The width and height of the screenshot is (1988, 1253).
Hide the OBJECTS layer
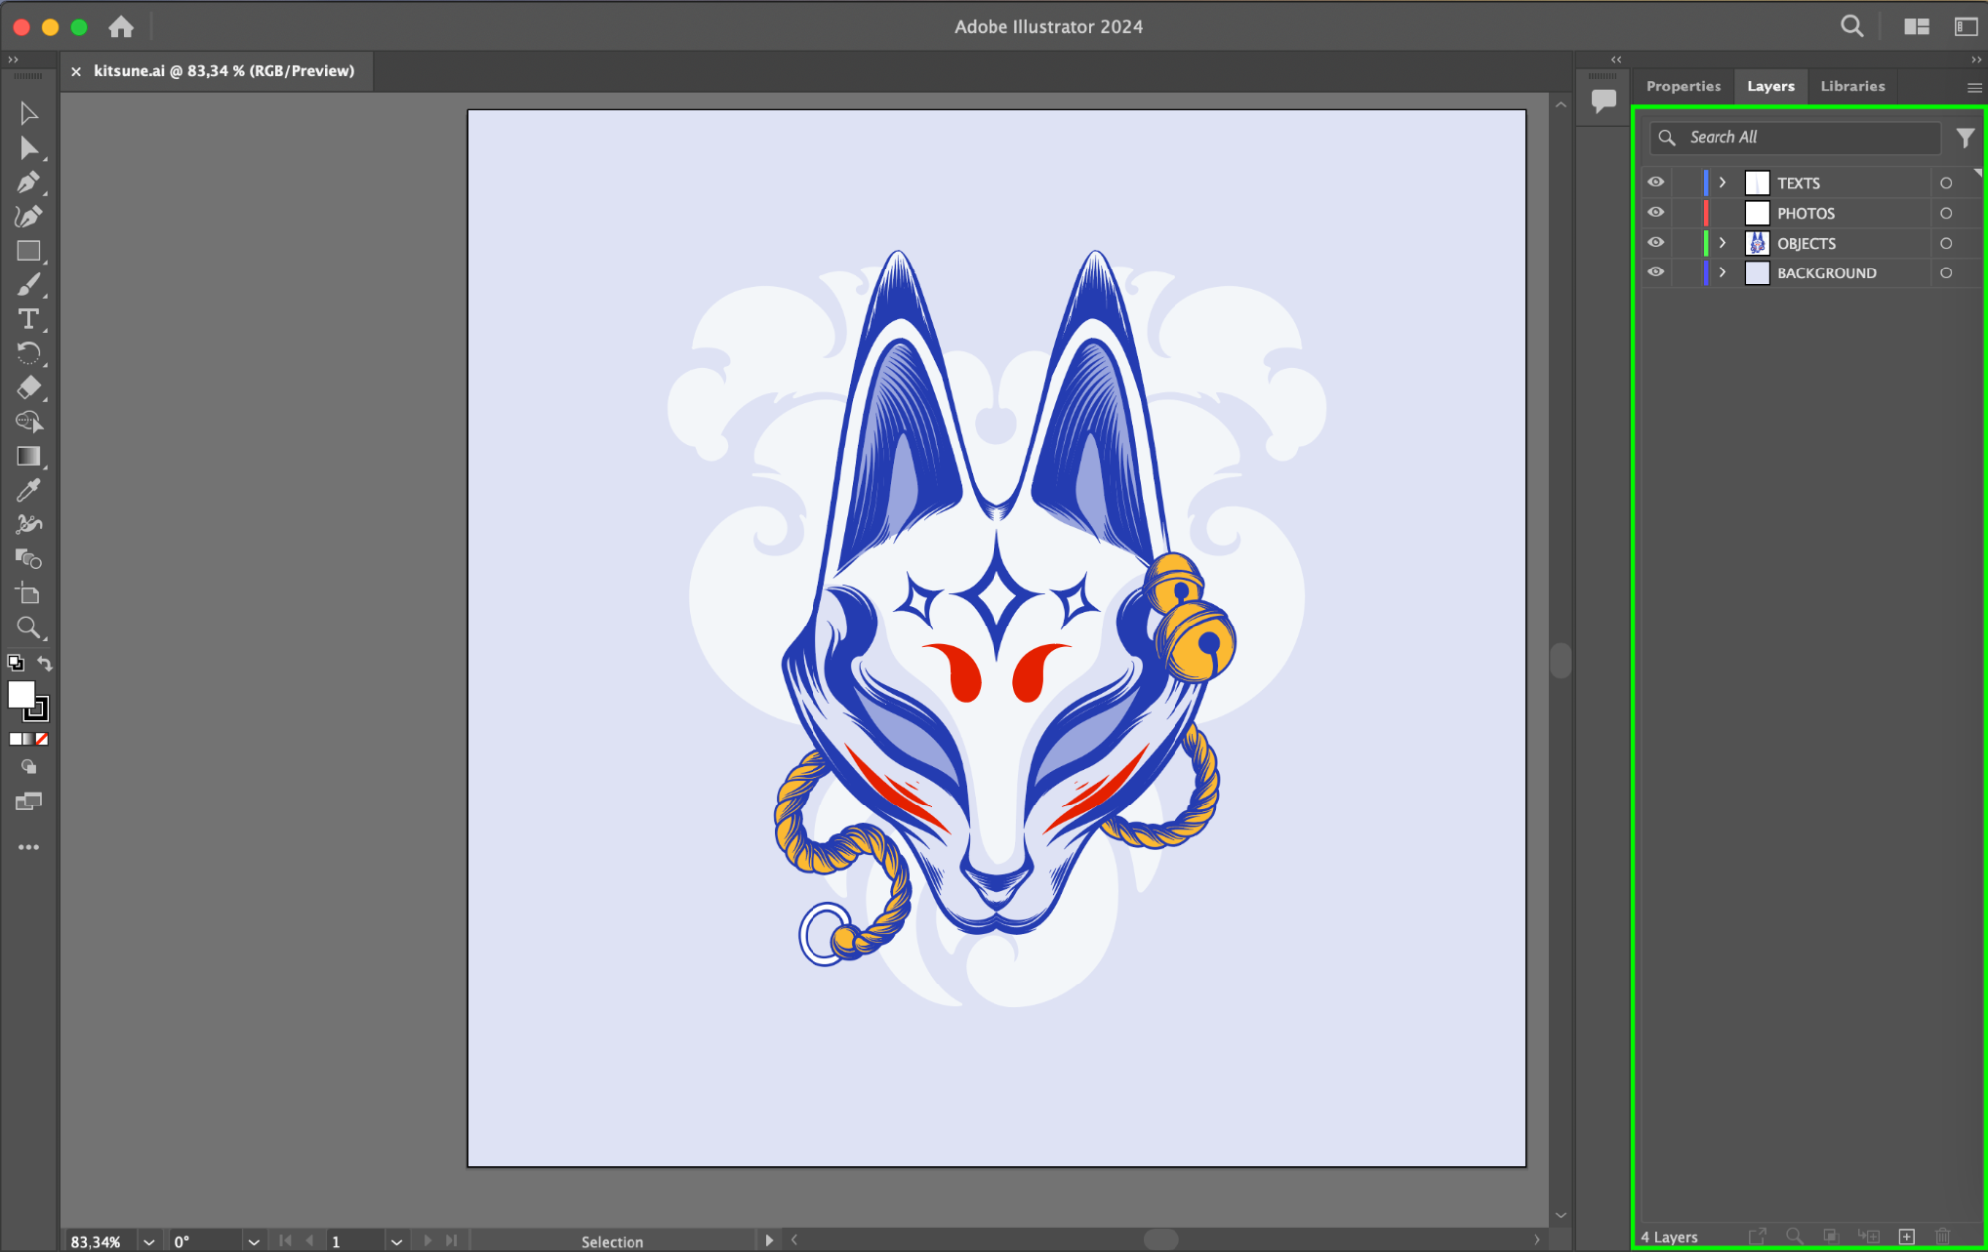1655,242
